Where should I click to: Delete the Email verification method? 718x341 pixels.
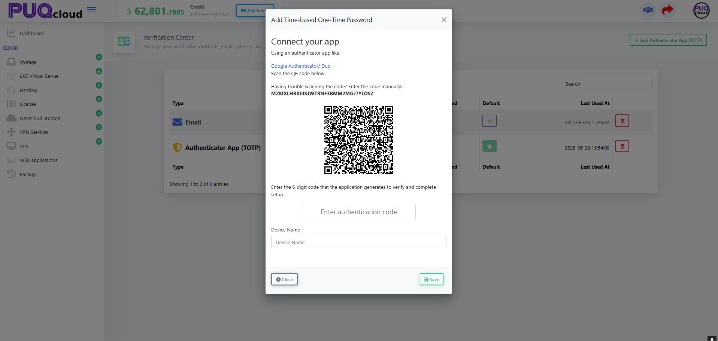tap(622, 121)
